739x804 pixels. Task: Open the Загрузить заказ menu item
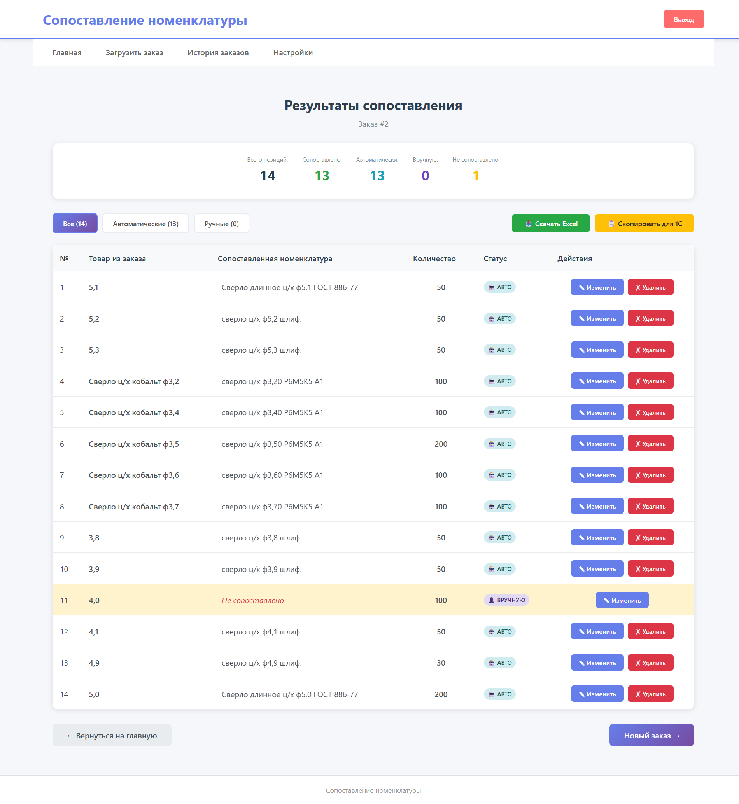coord(134,52)
